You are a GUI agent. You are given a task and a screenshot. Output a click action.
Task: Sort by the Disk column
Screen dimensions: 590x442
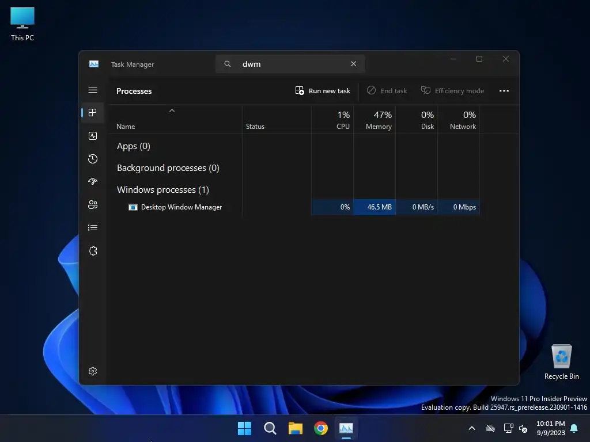tap(417, 120)
